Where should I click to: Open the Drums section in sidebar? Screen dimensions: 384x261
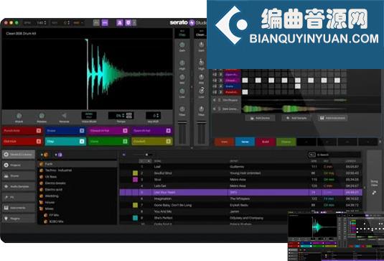(19, 176)
